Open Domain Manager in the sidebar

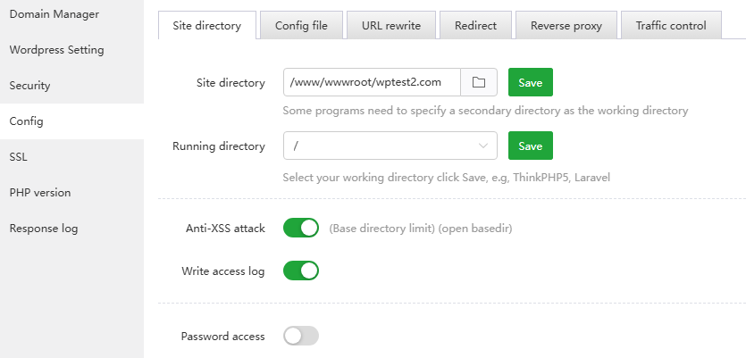(54, 14)
